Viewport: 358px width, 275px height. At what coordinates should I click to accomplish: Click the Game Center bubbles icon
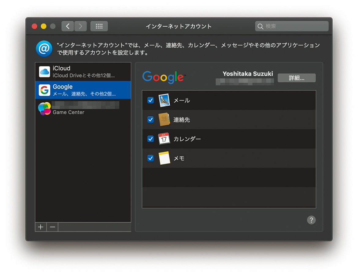tap(44, 108)
